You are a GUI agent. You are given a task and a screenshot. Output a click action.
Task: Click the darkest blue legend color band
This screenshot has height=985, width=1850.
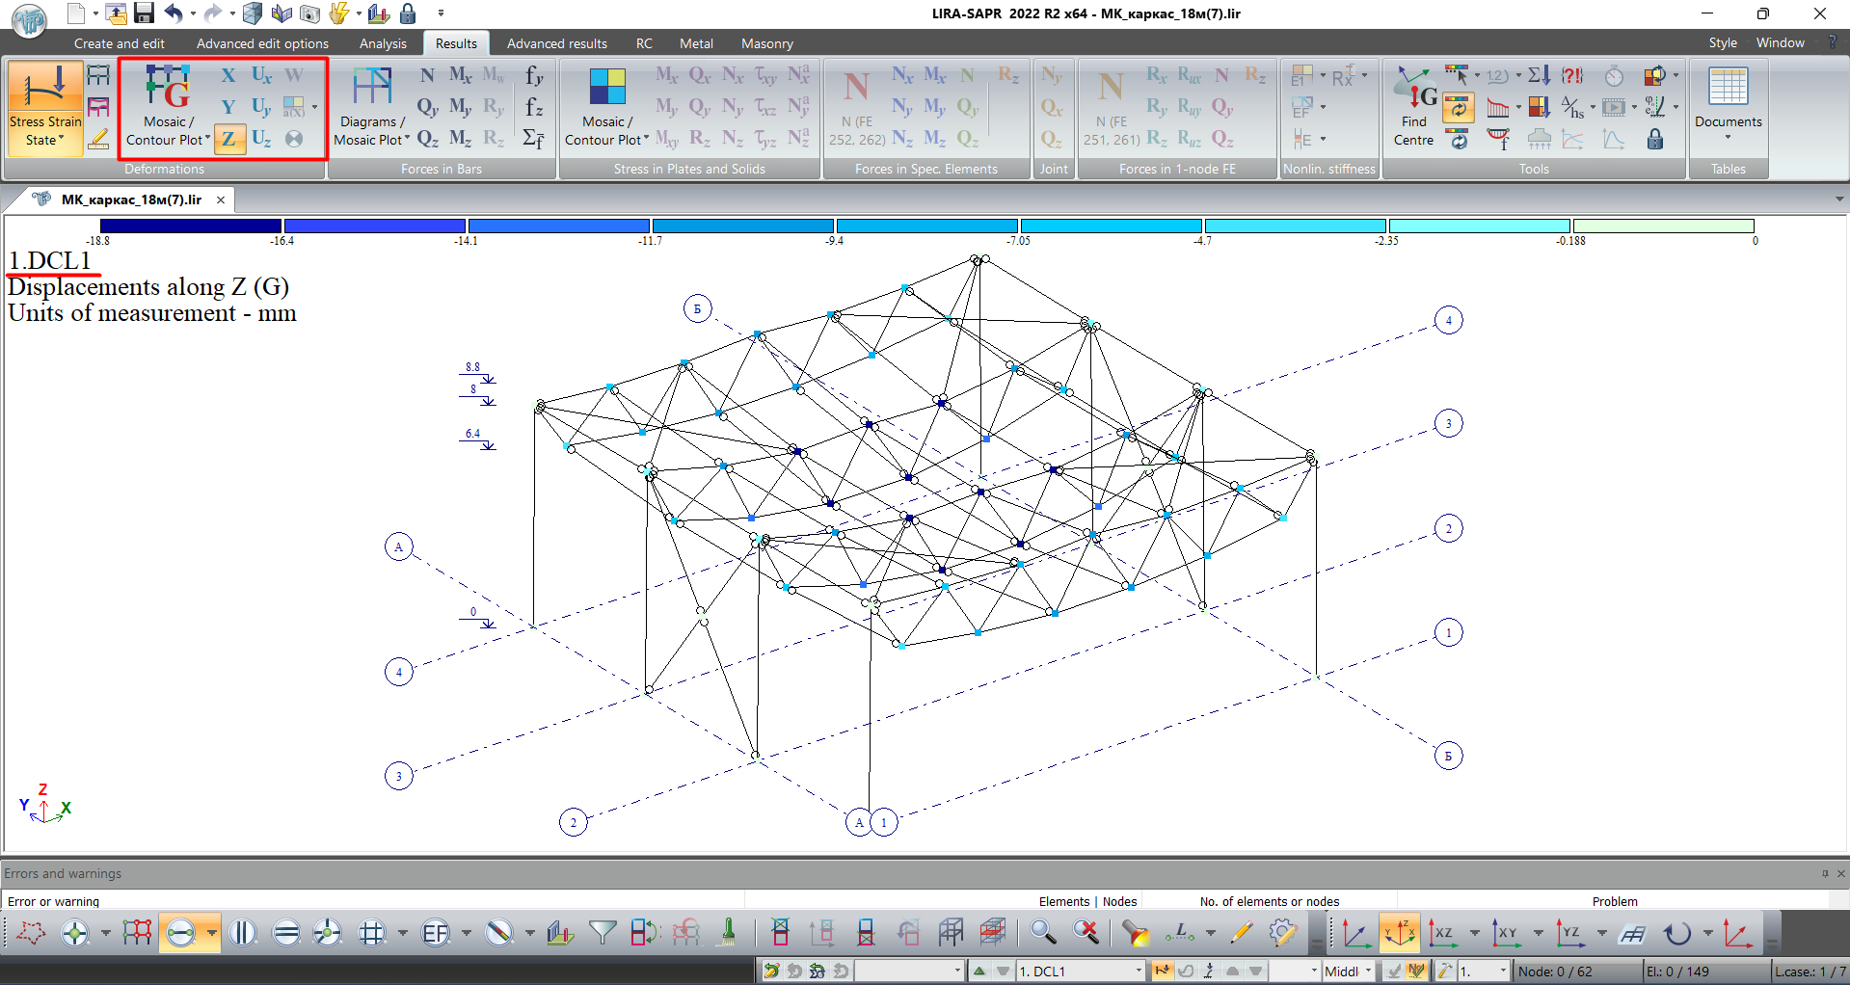pyautogui.click(x=190, y=226)
